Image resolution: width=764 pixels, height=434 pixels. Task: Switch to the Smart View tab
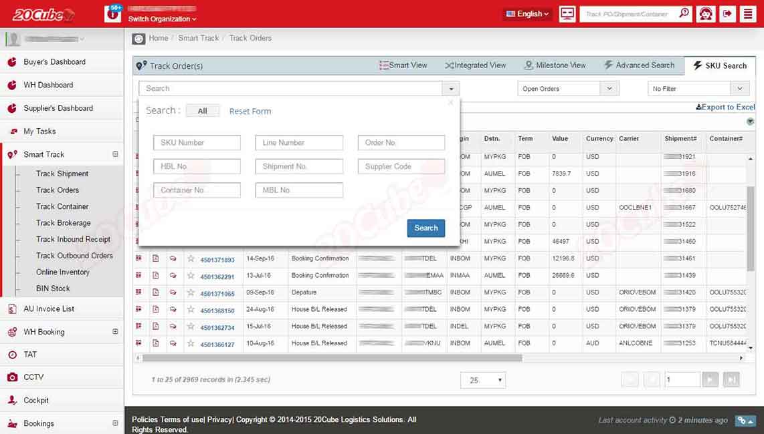(403, 65)
